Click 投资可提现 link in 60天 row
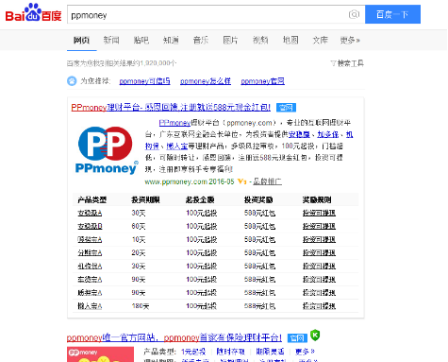This screenshot has height=362, width=448. 319,226
